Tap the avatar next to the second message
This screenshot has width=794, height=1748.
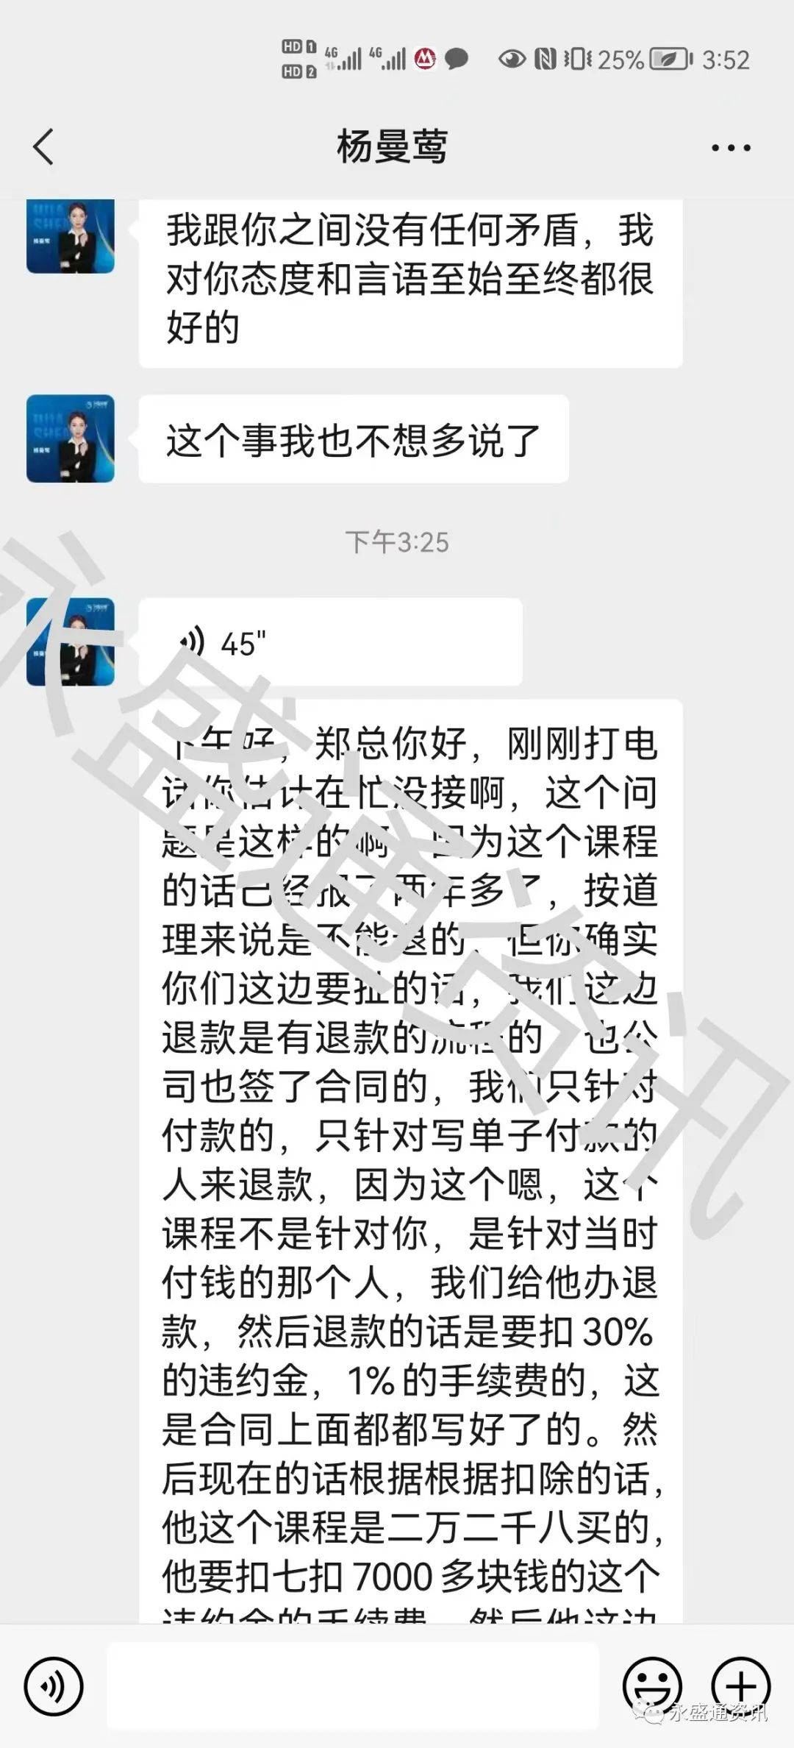pos(71,438)
